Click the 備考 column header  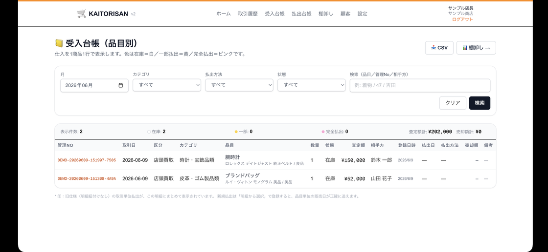[488, 145]
